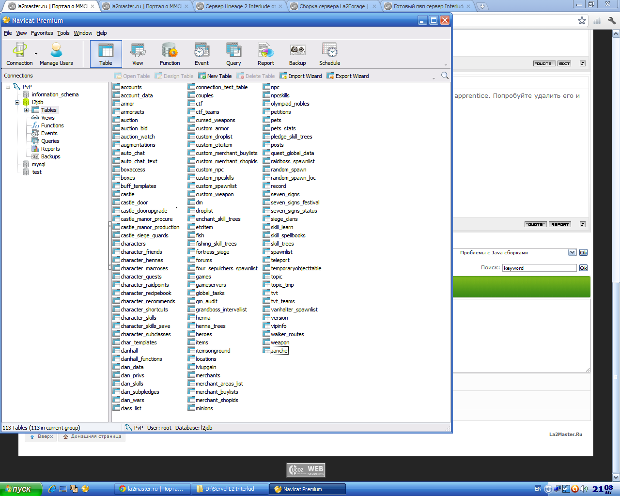Select the Events node in the tree

click(49, 133)
